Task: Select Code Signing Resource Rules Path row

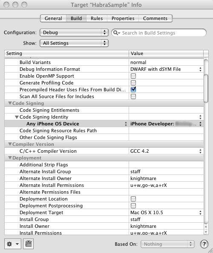Action: coord(104,131)
